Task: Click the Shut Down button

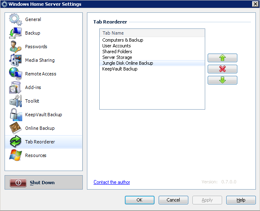Action: coord(44,183)
